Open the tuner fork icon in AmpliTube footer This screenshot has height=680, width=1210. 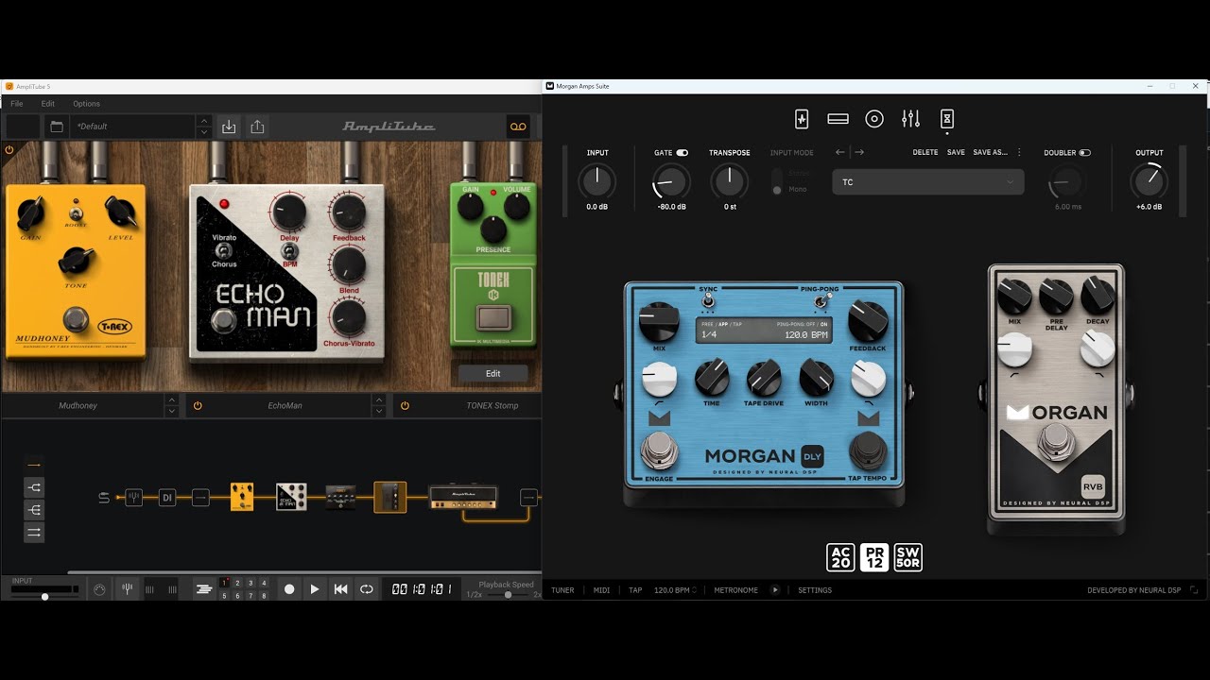[x=127, y=589]
